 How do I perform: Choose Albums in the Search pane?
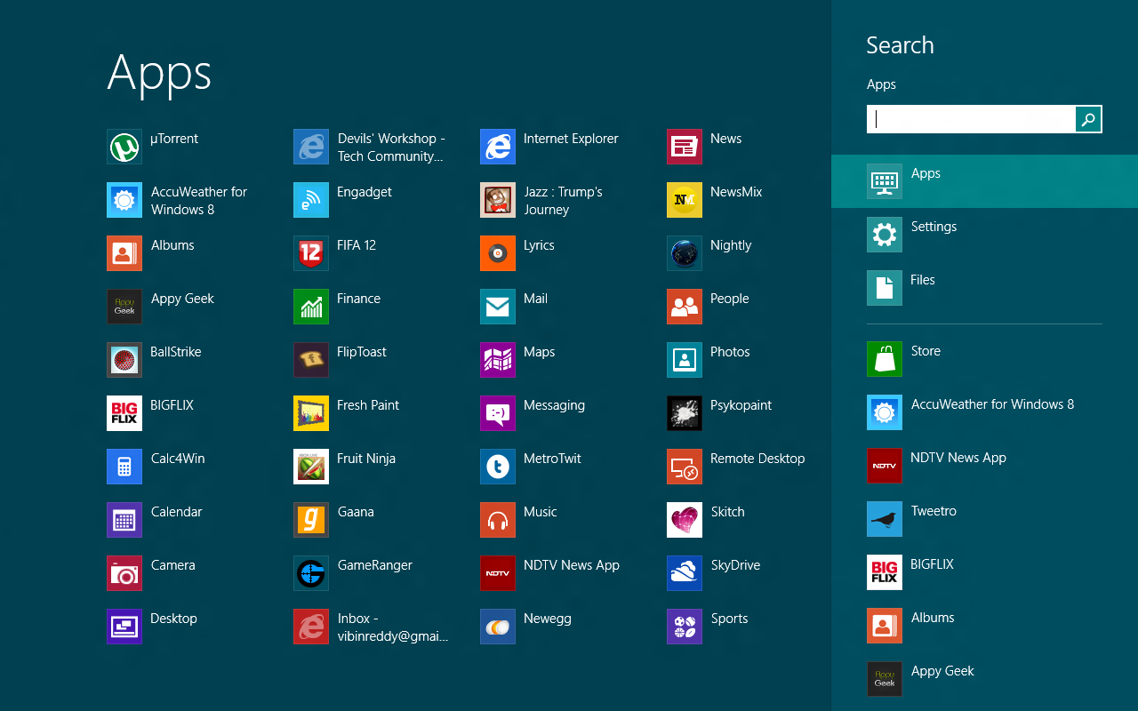(984, 626)
